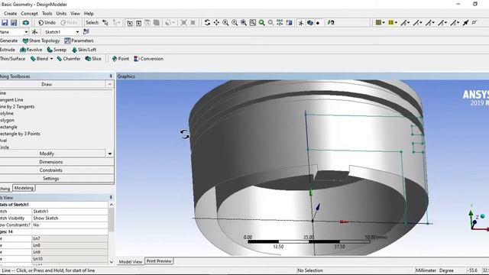Select the Rotate view tool
489x275 pixels.
[x=207, y=23]
